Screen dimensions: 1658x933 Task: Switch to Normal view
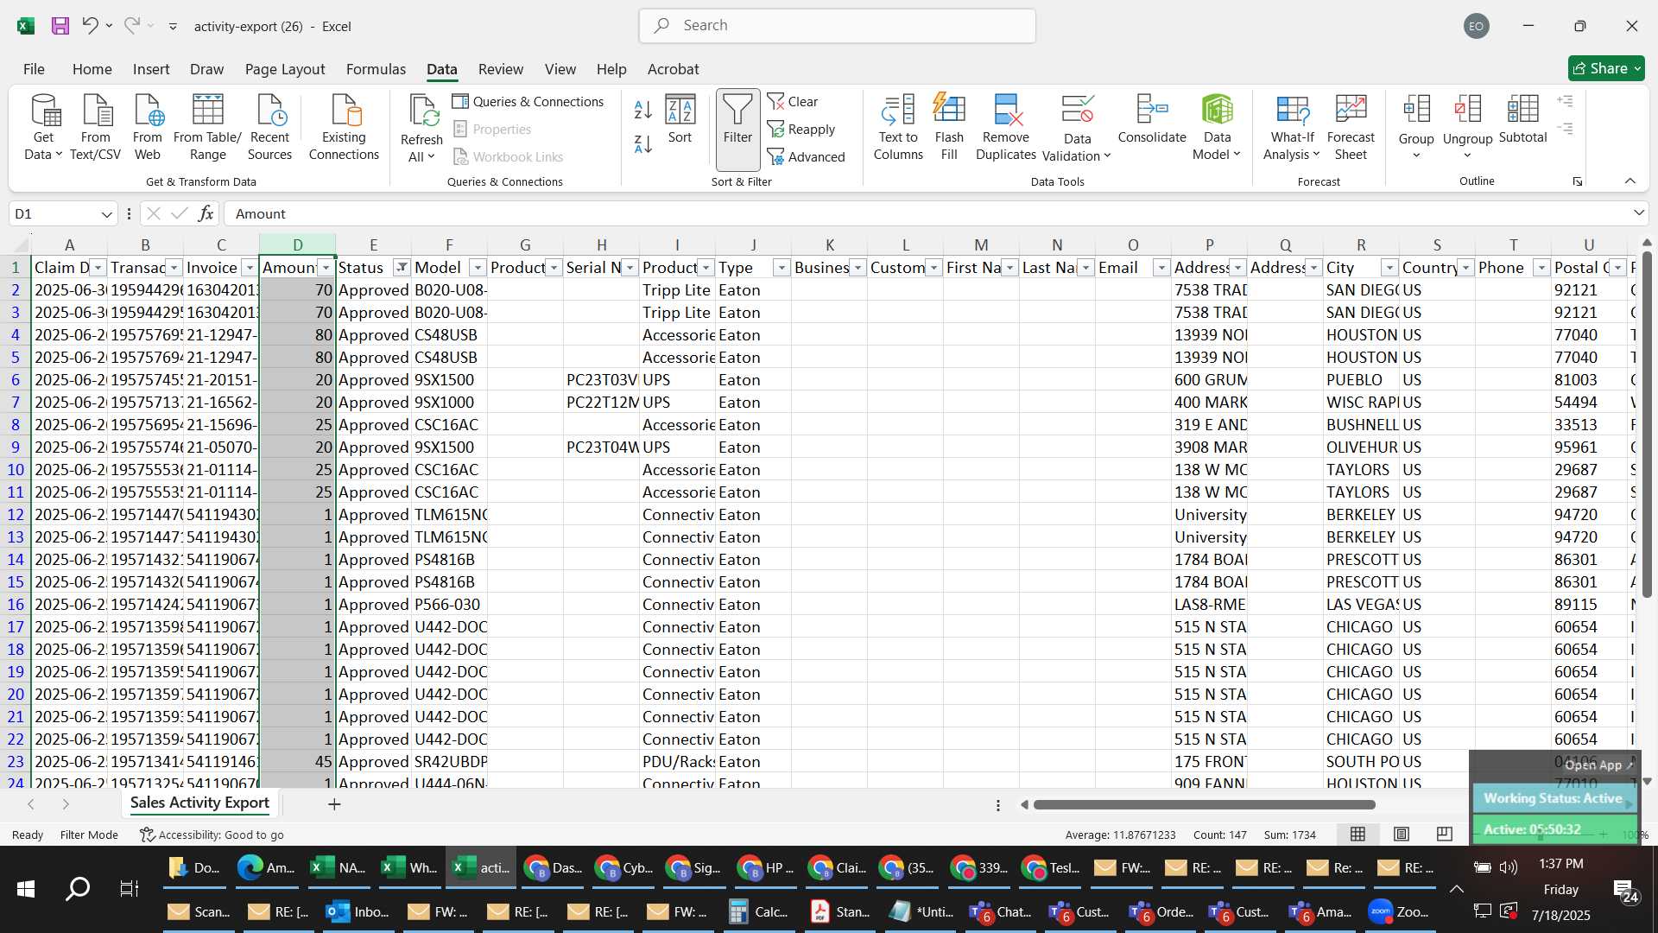tap(1357, 834)
